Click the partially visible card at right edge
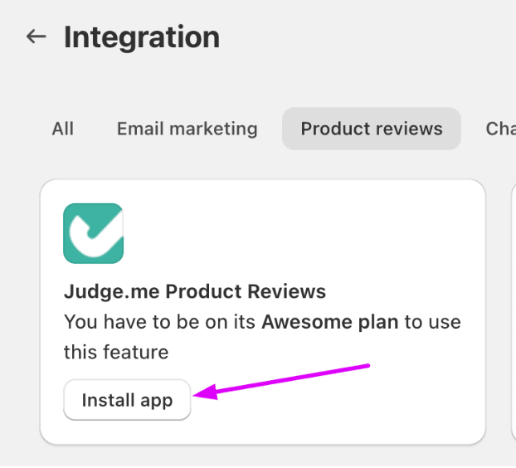Screen dimensions: 516x468 [x=512, y=311]
